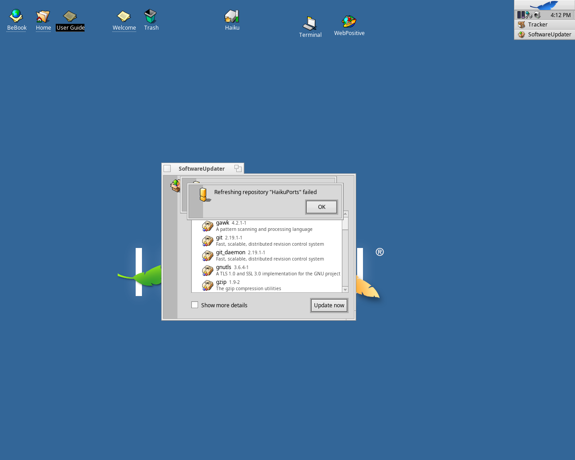Dismiss the HaikuPorts error with OK
The image size is (575, 460).
322,207
